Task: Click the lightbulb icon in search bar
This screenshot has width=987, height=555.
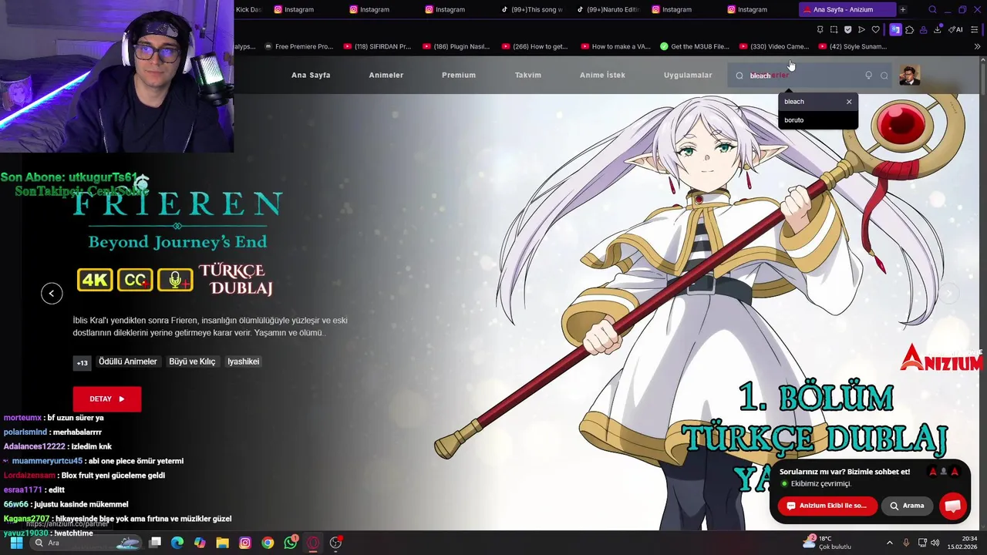Action: coord(868,76)
